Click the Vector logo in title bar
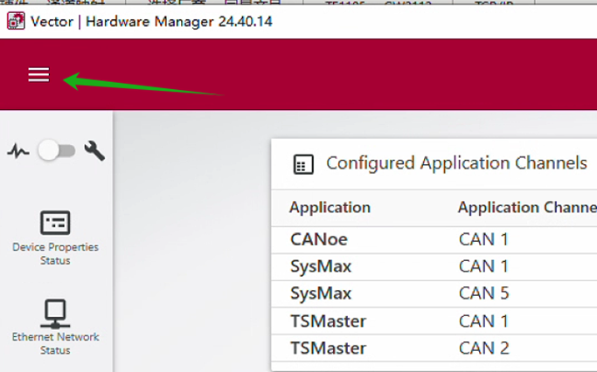Viewport: 597px width, 372px height. (15, 21)
